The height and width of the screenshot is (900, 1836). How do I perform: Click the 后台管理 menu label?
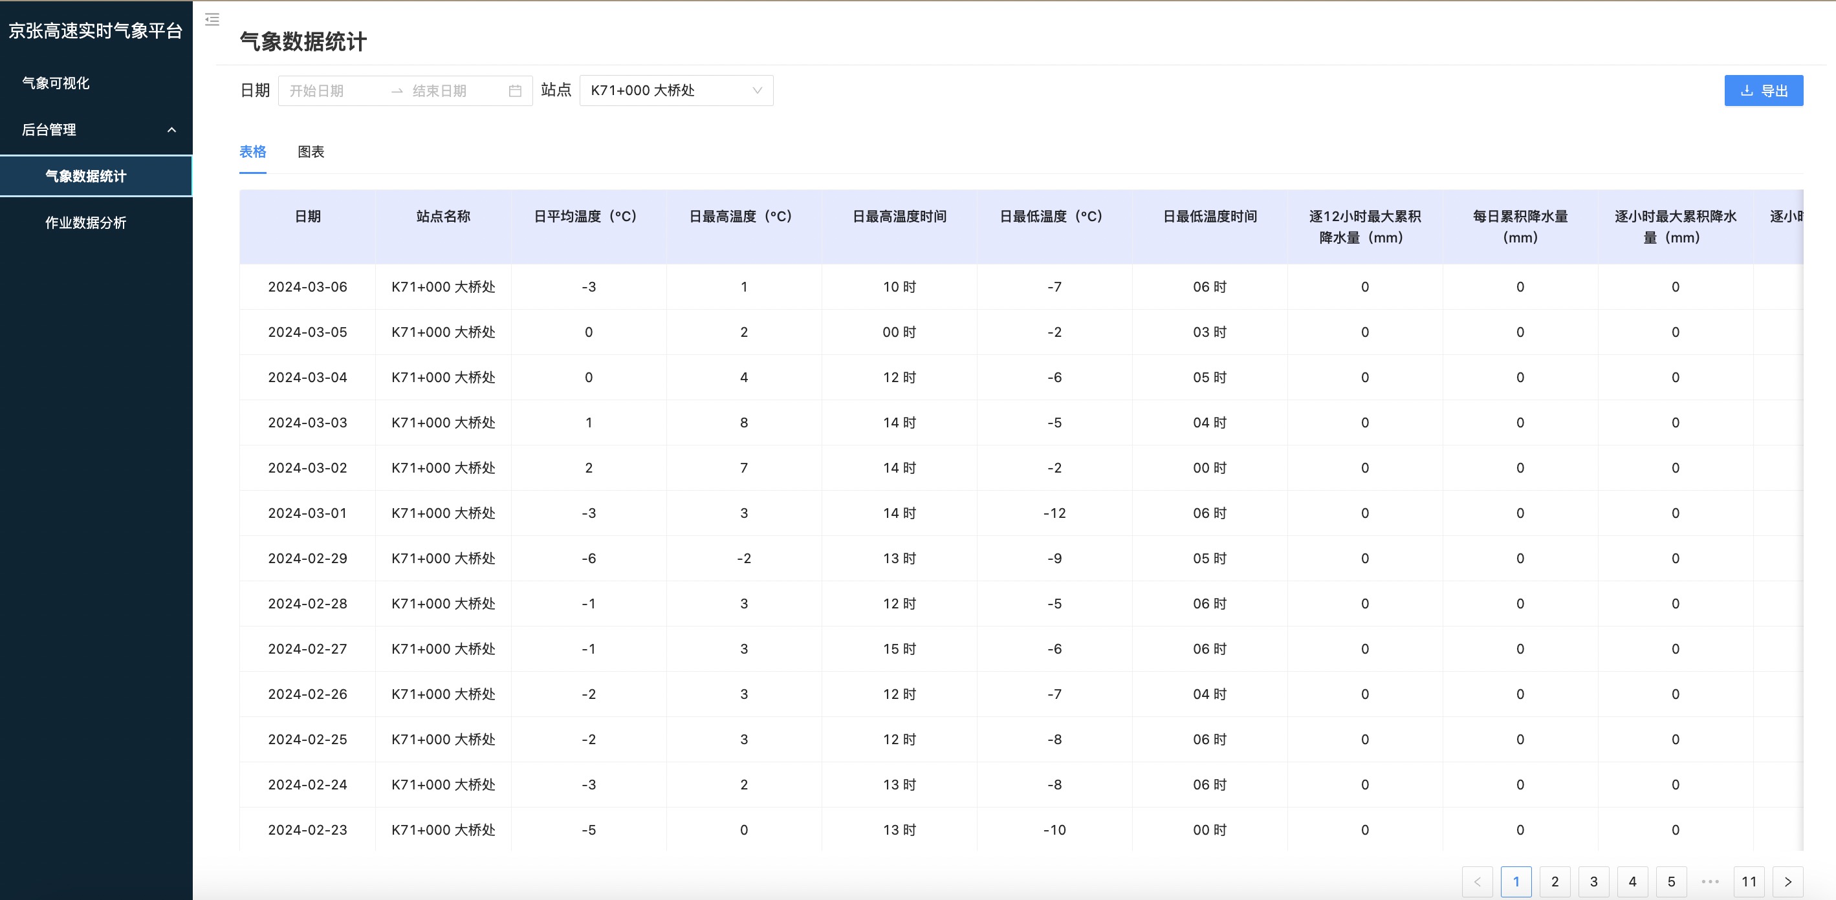pyautogui.click(x=49, y=130)
